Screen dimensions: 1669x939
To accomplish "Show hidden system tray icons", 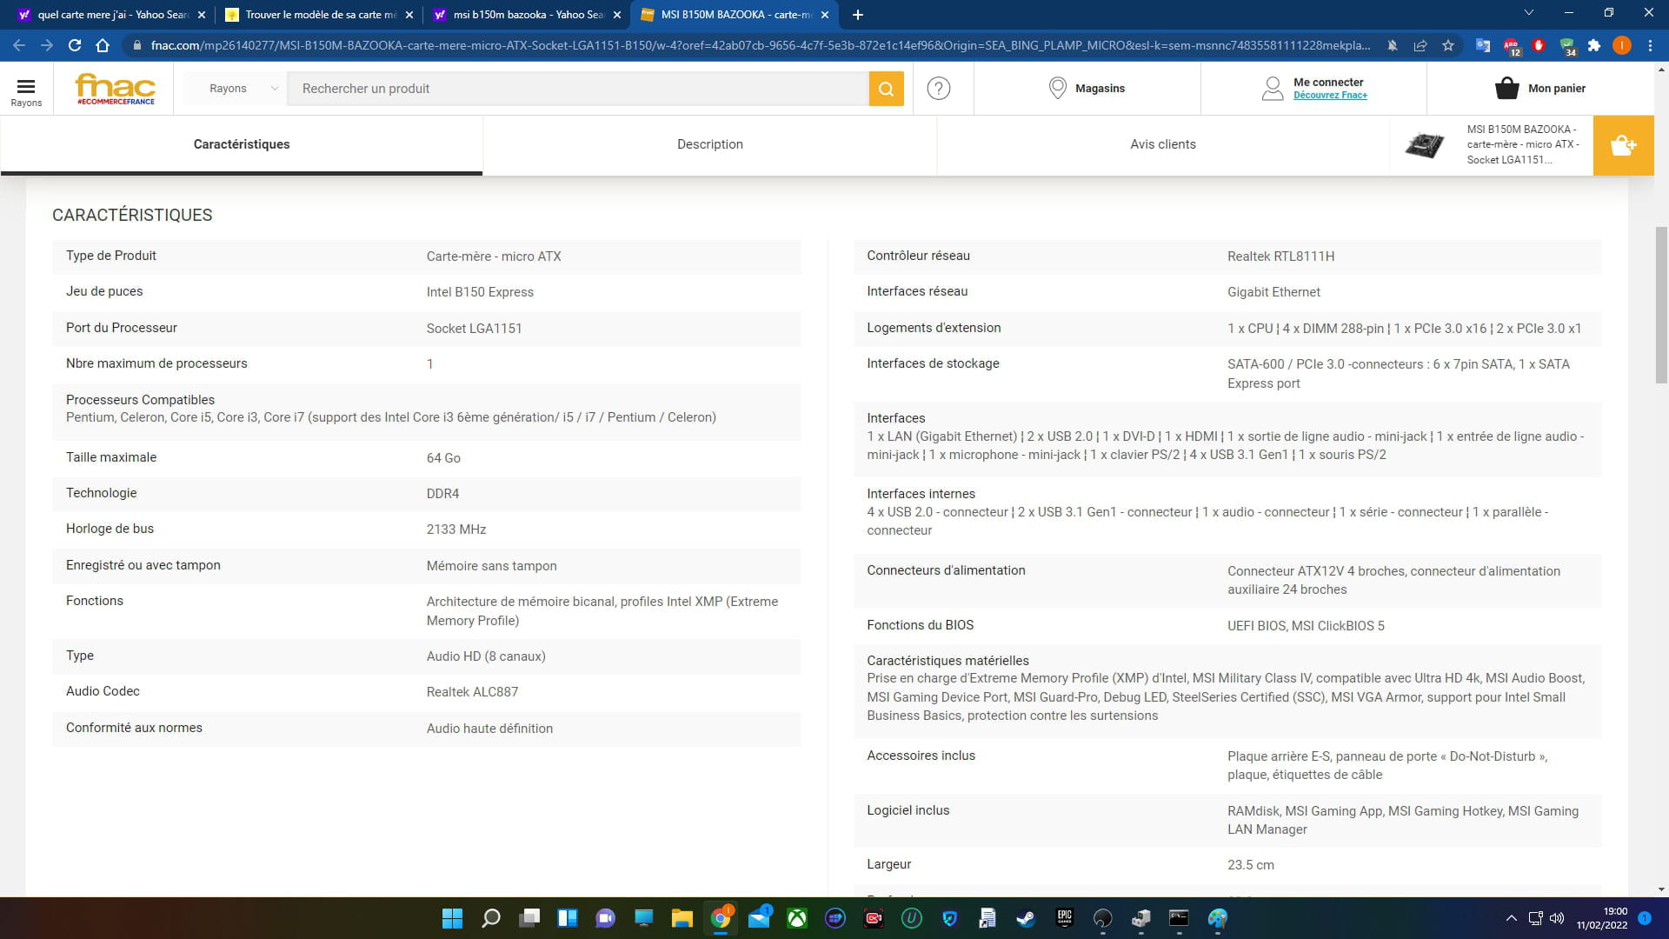I will pyautogui.click(x=1512, y=918).
